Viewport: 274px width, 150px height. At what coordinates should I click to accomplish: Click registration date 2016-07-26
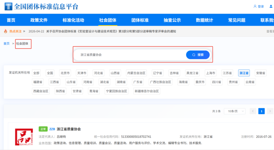(264, 137)
